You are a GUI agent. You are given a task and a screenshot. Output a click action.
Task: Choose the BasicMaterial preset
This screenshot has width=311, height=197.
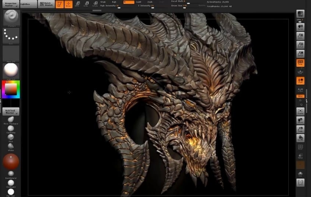click(x=11, y=175)
